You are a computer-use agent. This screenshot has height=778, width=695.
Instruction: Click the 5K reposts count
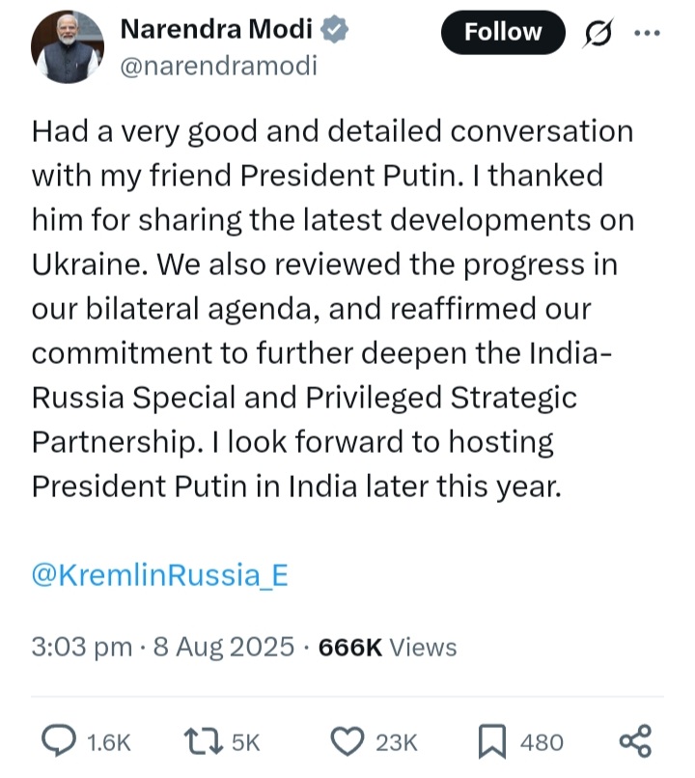(x=246, y=743)
